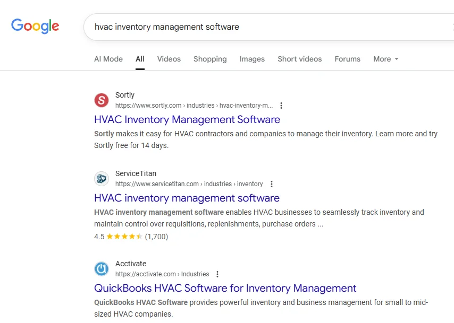Open the three-dot menu for Acctivate result

point(217,274)
